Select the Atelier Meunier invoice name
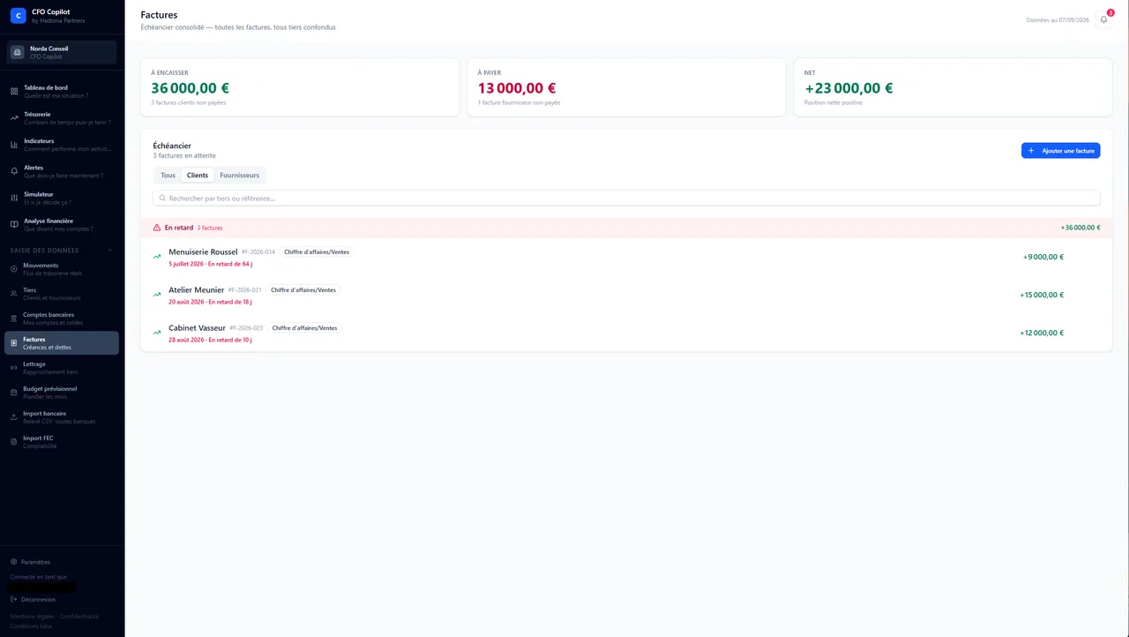 tap(197, 290)
